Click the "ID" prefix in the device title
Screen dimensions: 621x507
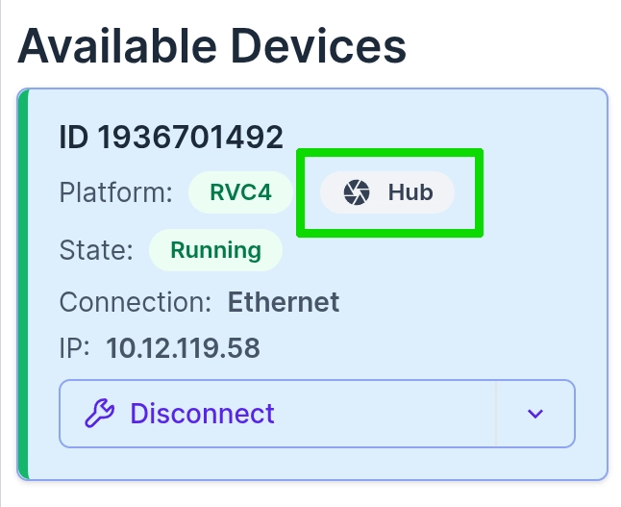[x=73, y=138]
